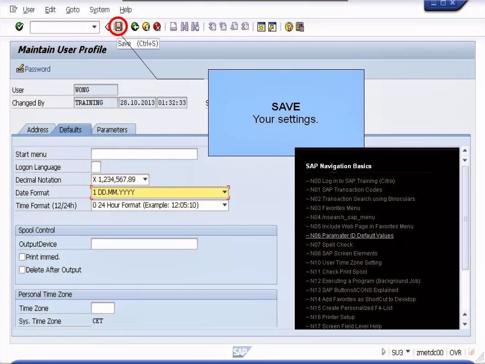Select the Defaults tab
This screenshot has height=364, width=485.
(71, 130)
